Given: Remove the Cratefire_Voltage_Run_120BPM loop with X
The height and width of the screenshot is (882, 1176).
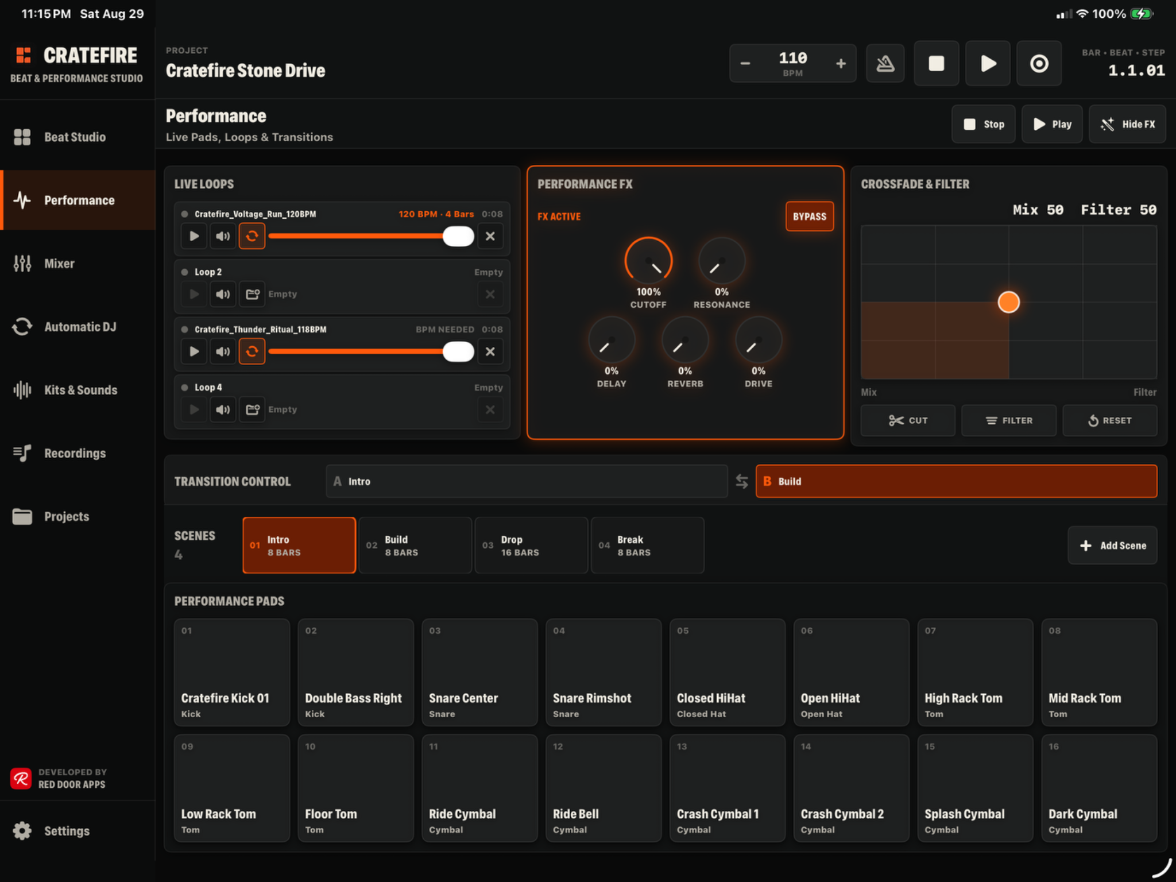Looking at the screenshot, I should tap(490, 236).
